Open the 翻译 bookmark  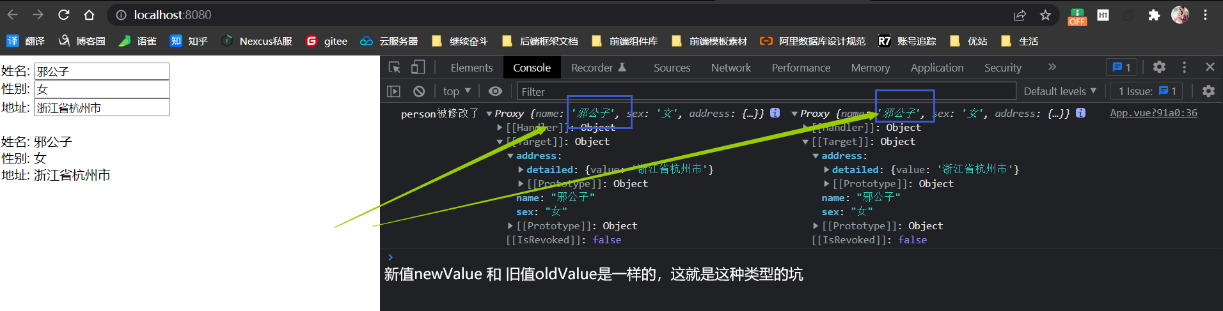click(x=26, y=41)
